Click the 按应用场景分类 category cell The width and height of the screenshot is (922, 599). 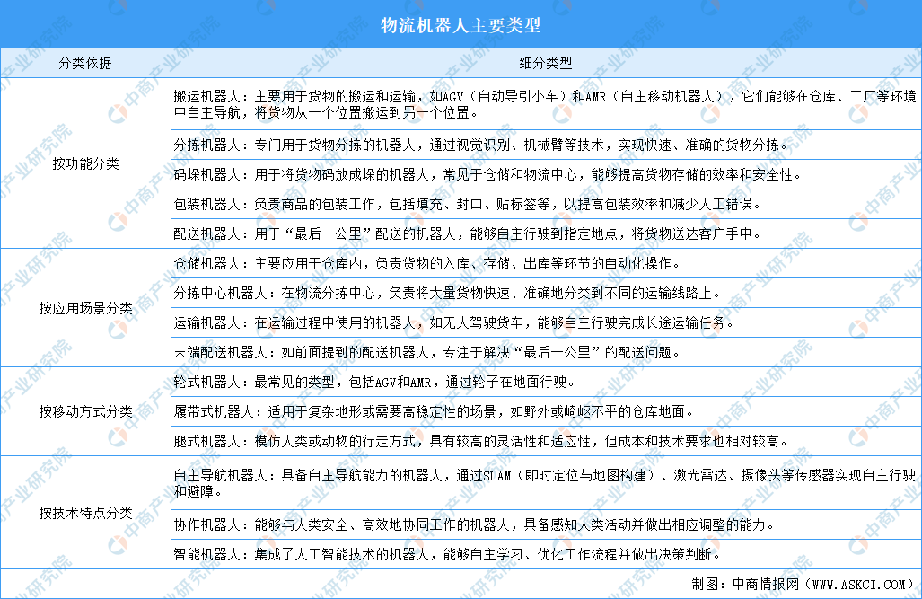click(x=85, y=308)
